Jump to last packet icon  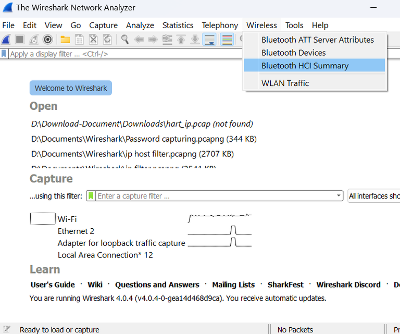195,40
